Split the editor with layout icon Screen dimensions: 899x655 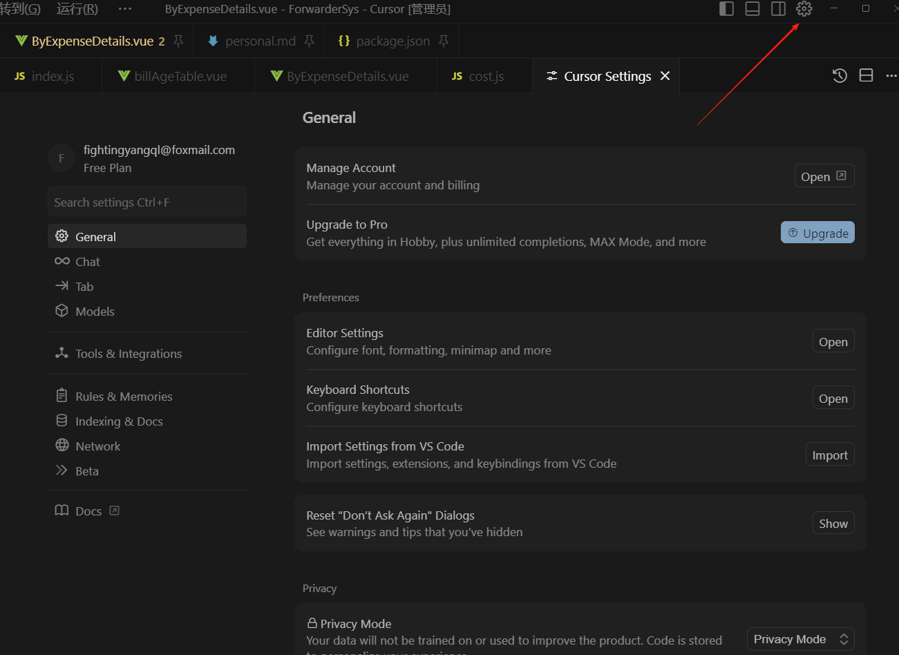[866, 76]
